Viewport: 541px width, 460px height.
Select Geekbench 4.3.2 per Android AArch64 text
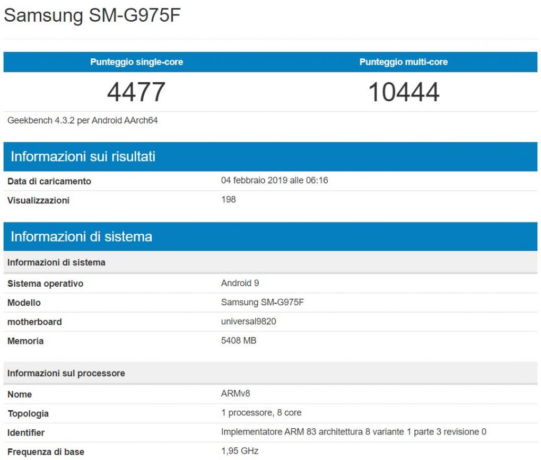[x=82, y=120]
